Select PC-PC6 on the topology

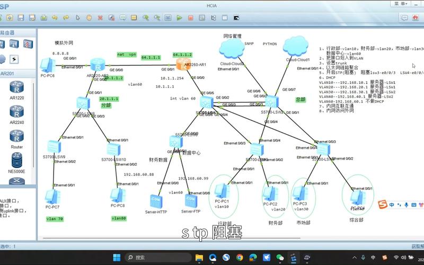tap(48, 65)
